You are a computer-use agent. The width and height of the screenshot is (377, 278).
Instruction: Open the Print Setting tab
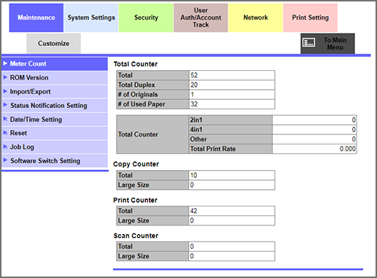tap(311, 18)
